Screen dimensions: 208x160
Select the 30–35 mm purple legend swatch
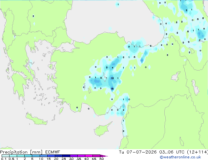click(x=74, y=156)
